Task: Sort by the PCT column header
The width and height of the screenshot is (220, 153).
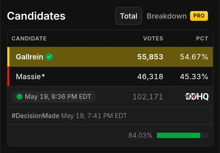Action: (202, 38)
